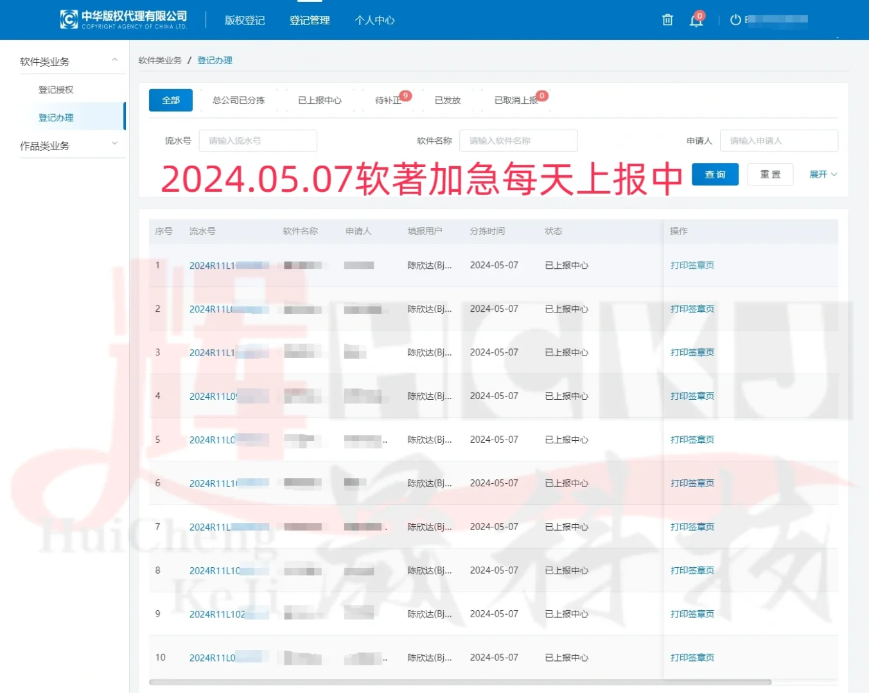Image resolution: width=869 pixels, height=693 pixels.
Task: Open the trash/recycle bin icon
Action: [667, 20]
